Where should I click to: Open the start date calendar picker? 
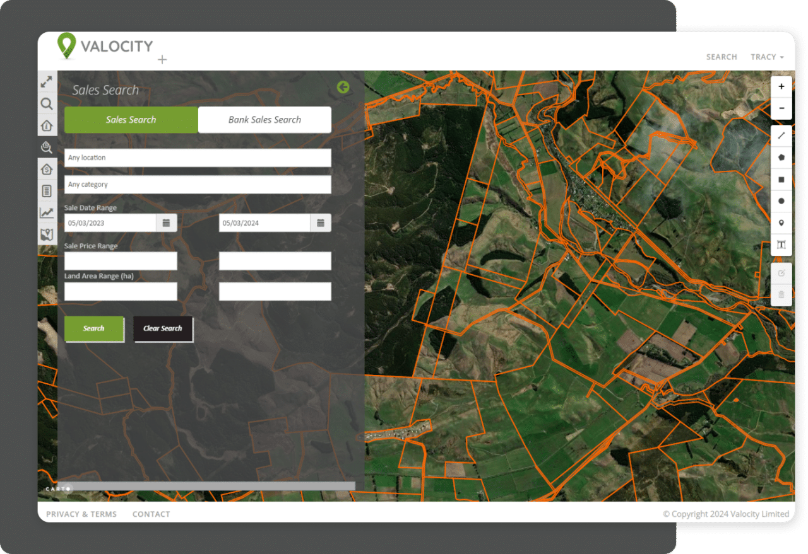point(166,222)
